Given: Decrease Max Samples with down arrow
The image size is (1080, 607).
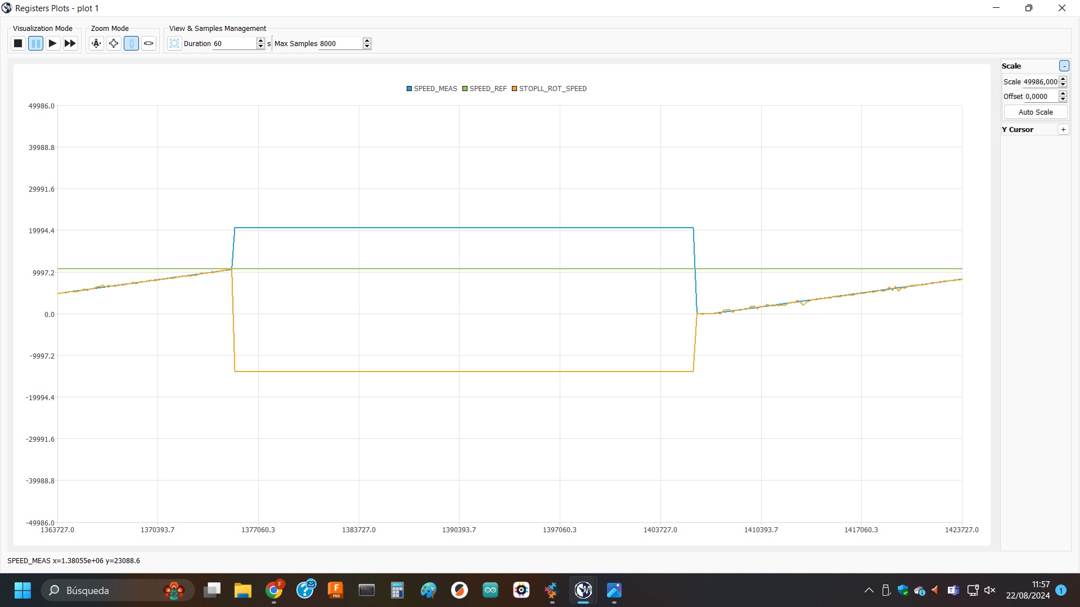Looking at the screenshot, I should [367, 46].
